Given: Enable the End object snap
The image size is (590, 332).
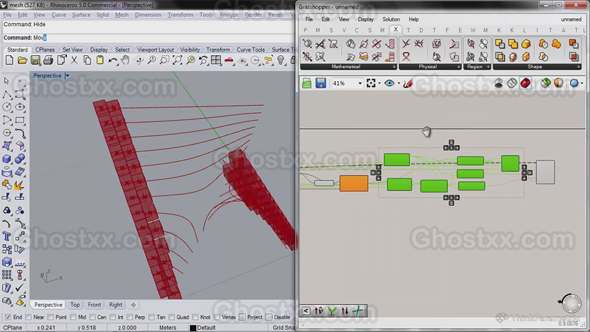Looking at the screenshot, I should point(8,317).
